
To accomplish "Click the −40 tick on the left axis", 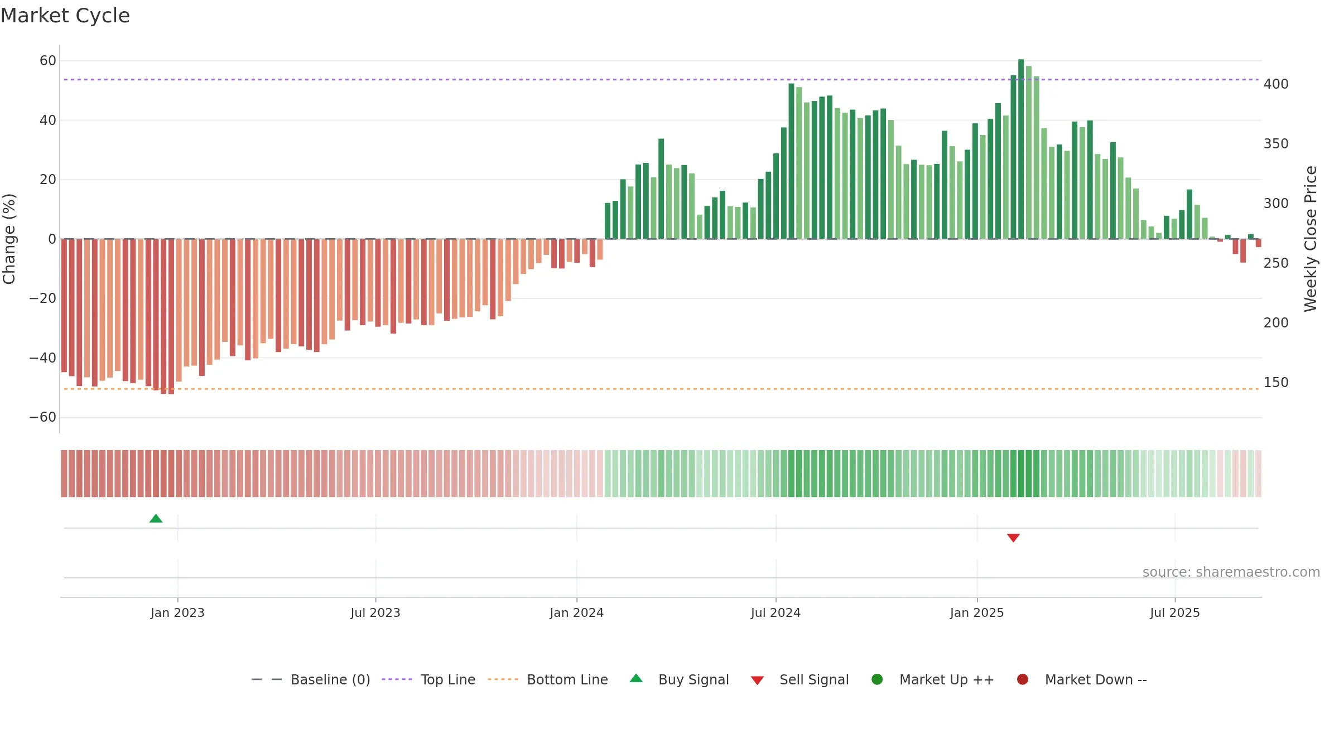I will pyautogui.click(x=43, y=358).
